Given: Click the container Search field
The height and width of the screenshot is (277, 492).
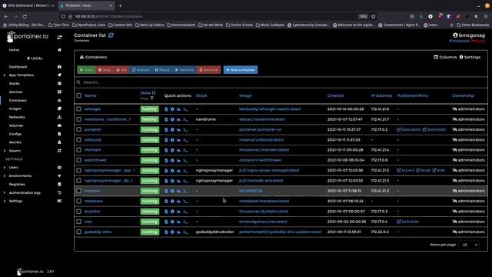Looking at the screenshot, I should point(281,82).
